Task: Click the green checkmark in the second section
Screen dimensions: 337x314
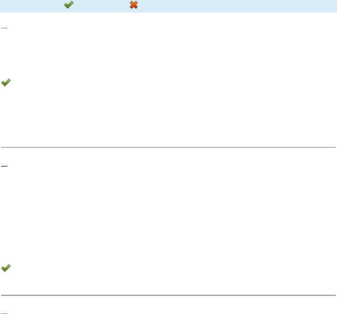Action: pyautogui.click(x=6, y=268)
